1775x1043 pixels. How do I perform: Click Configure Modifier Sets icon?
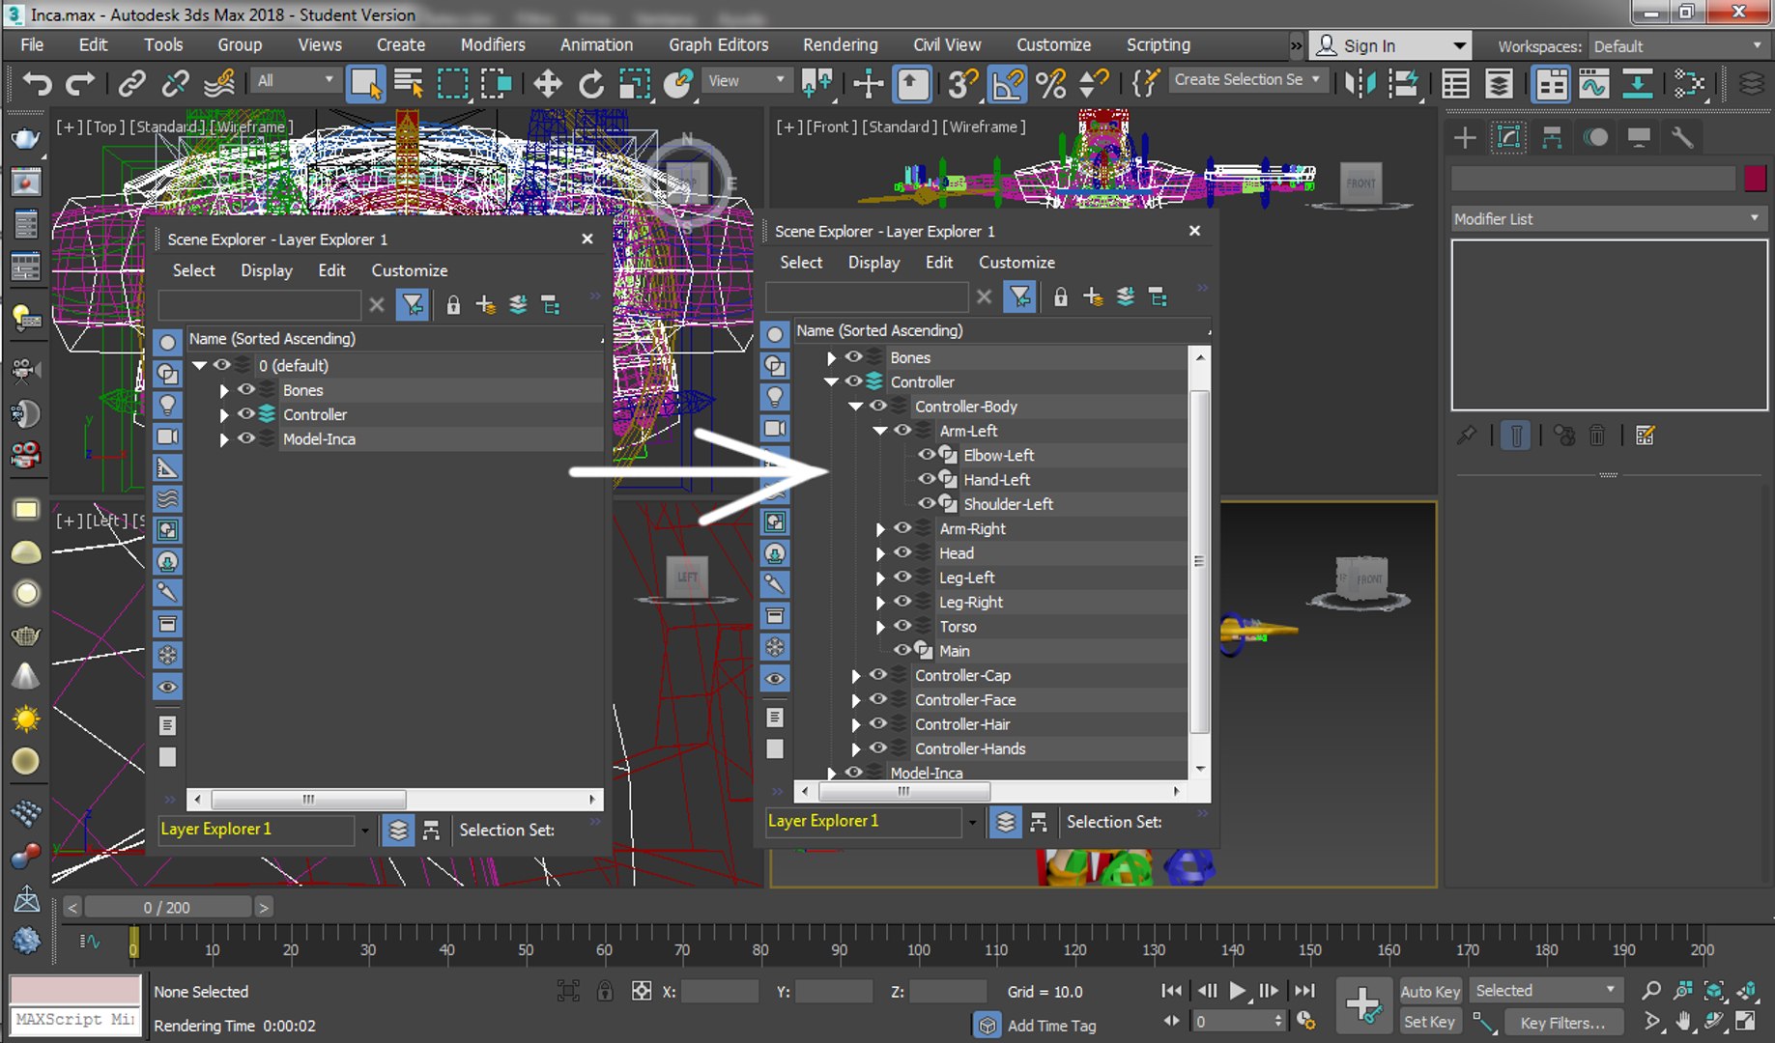pos(1645,436)
